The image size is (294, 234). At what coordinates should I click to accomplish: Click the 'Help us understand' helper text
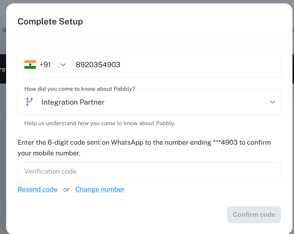100,123
